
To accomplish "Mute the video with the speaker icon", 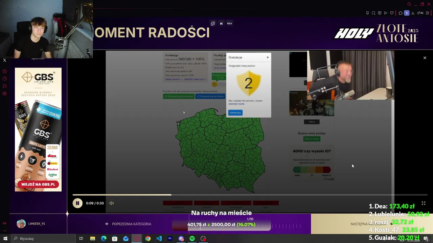I will click(112, 203).
